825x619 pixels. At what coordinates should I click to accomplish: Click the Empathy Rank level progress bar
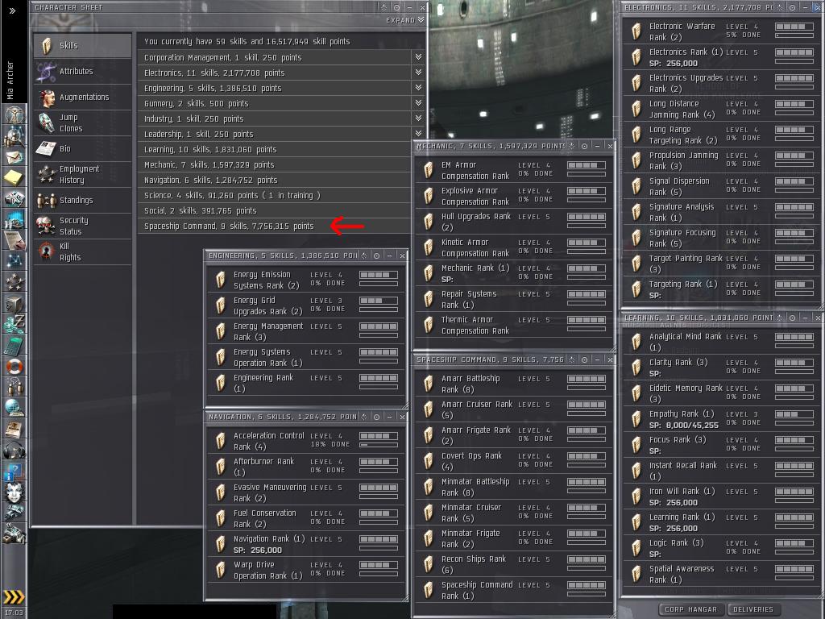pos(794,414)
